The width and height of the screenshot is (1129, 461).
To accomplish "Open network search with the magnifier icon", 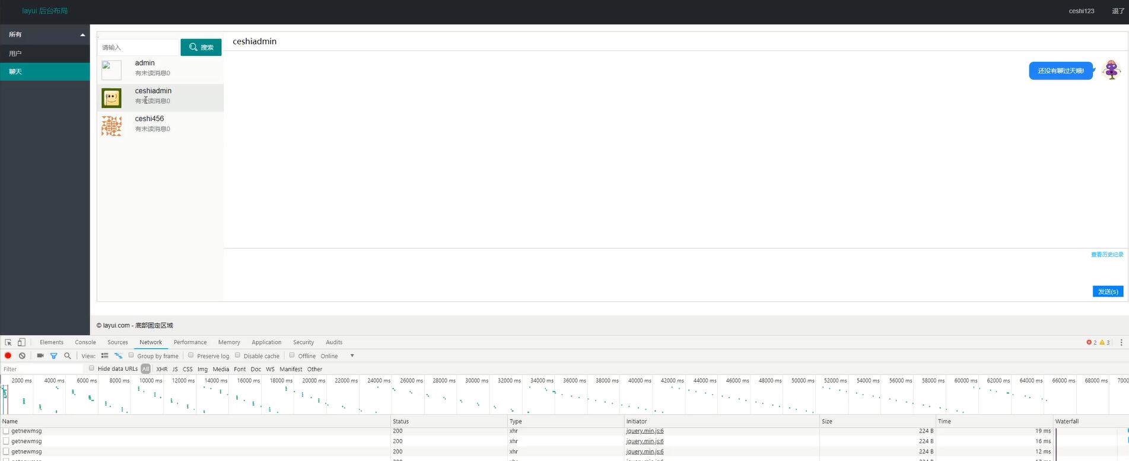I will pos(68,356).
